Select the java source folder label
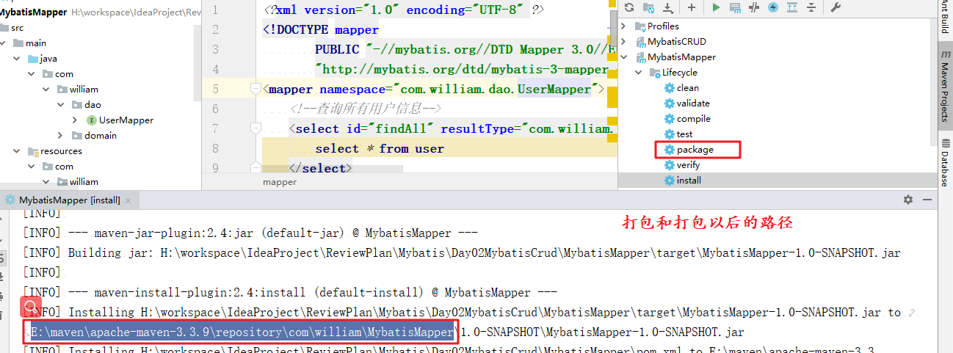The height and width of the screenshot is (353, 953). tap(48, 59)
